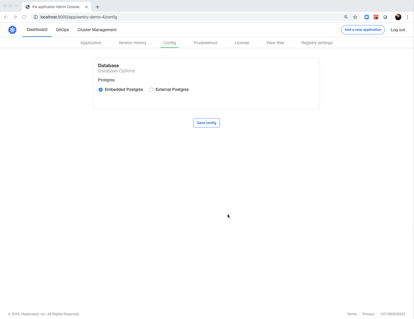Navigate to GitOps
The height and width of the screenshot is (319, 414).
(x=62, y=29)
